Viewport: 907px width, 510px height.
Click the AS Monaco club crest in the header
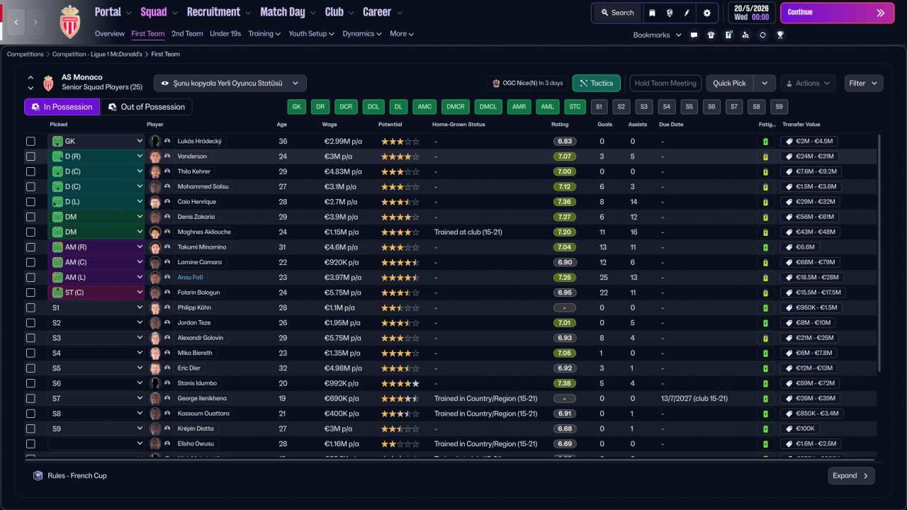coord(69,21)
